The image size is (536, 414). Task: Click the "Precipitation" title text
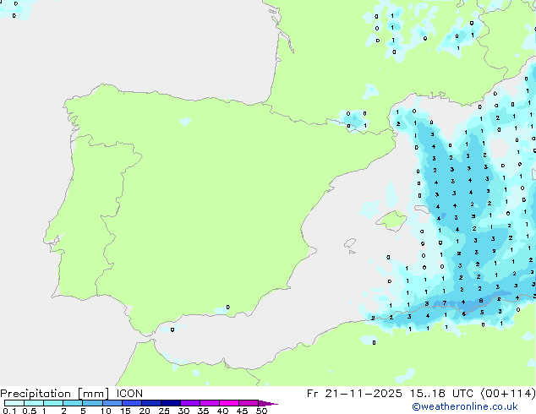pos(36,394)
